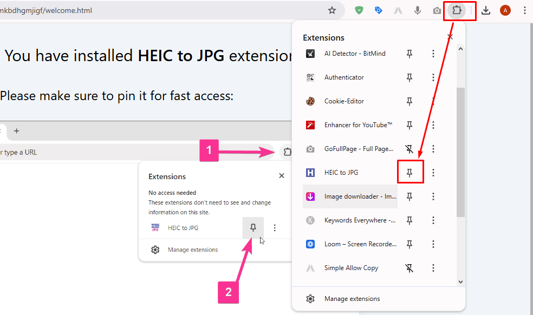Open the Downloads toolbar icon
Screen dimensions: 533x315
486,10
